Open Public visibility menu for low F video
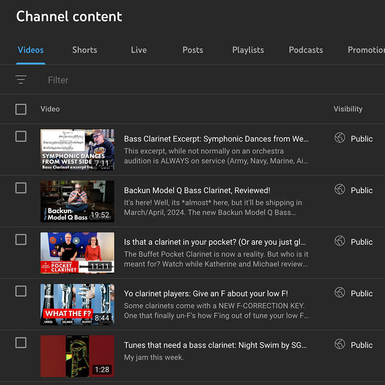Viewport: 385px width, 385px height. pyautogui.click(x=361, y=294)
